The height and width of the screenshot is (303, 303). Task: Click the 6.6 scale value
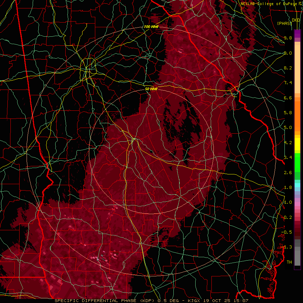point(288,98)
